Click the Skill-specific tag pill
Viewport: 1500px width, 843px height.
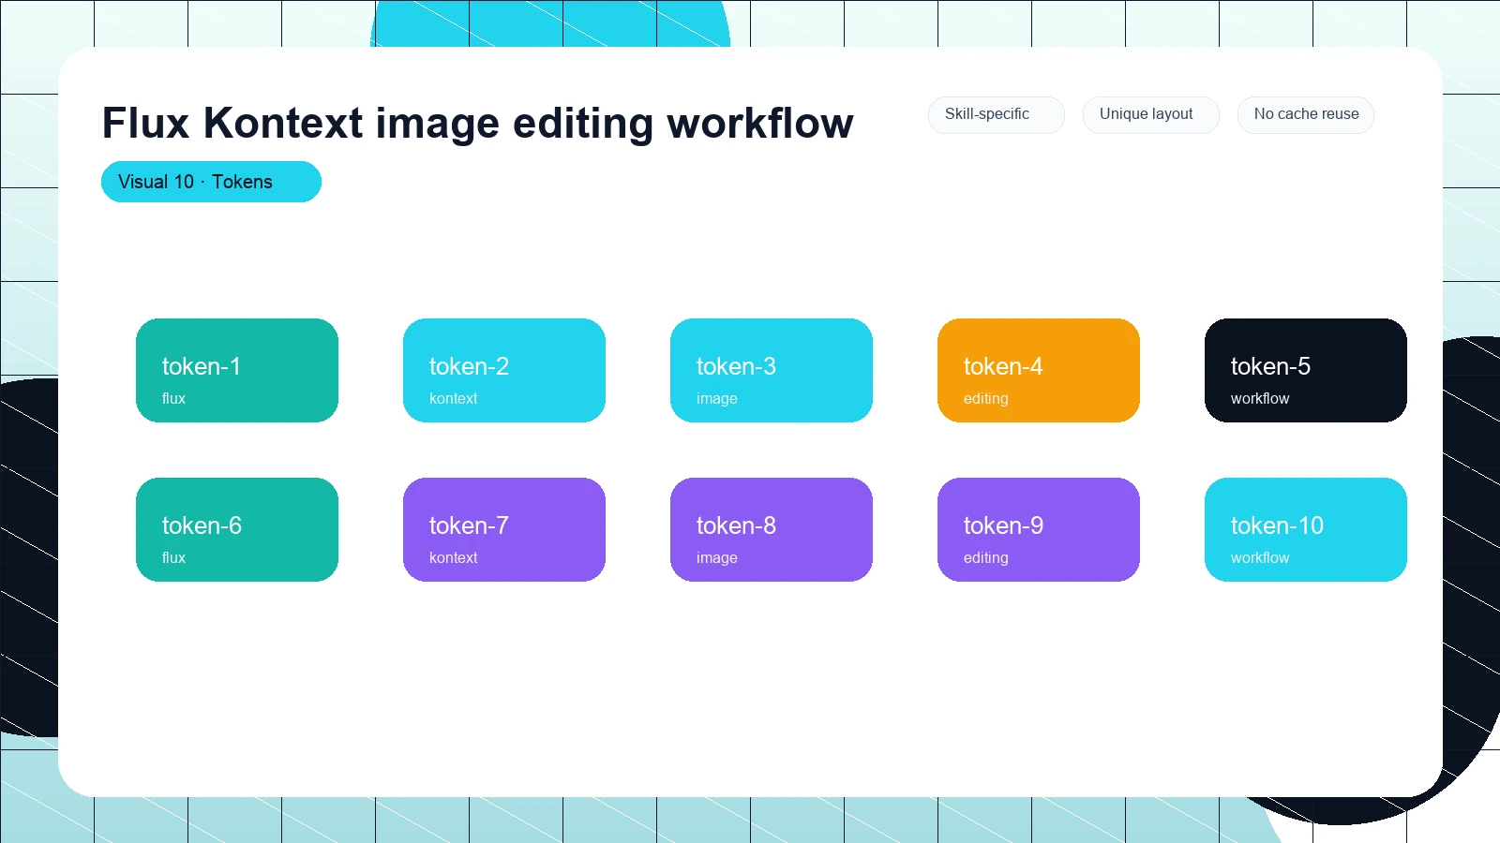[996, 114]
